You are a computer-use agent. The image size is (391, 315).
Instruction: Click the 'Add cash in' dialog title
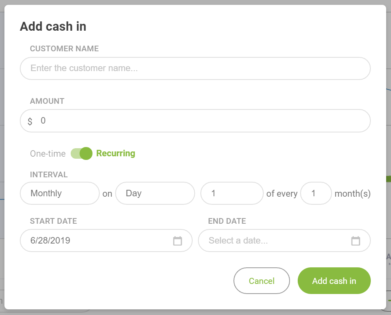coord(53,26)
